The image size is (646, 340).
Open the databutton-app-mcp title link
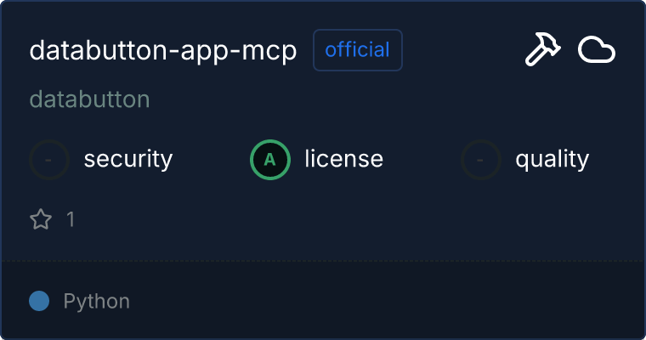163,51
